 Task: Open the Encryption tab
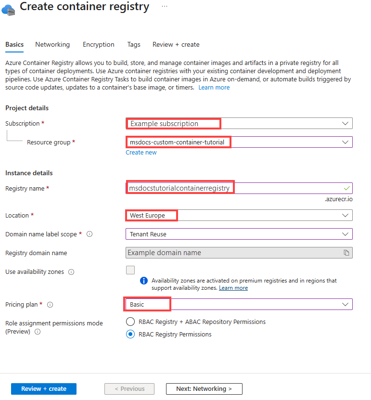[x=99, y=45]
